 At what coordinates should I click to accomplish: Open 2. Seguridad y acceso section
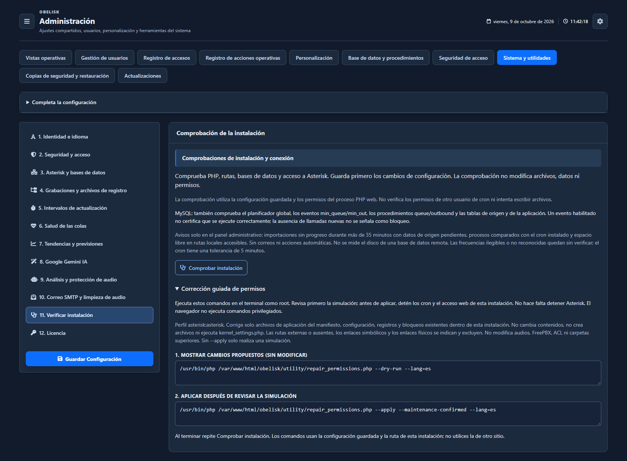[90, 155]
